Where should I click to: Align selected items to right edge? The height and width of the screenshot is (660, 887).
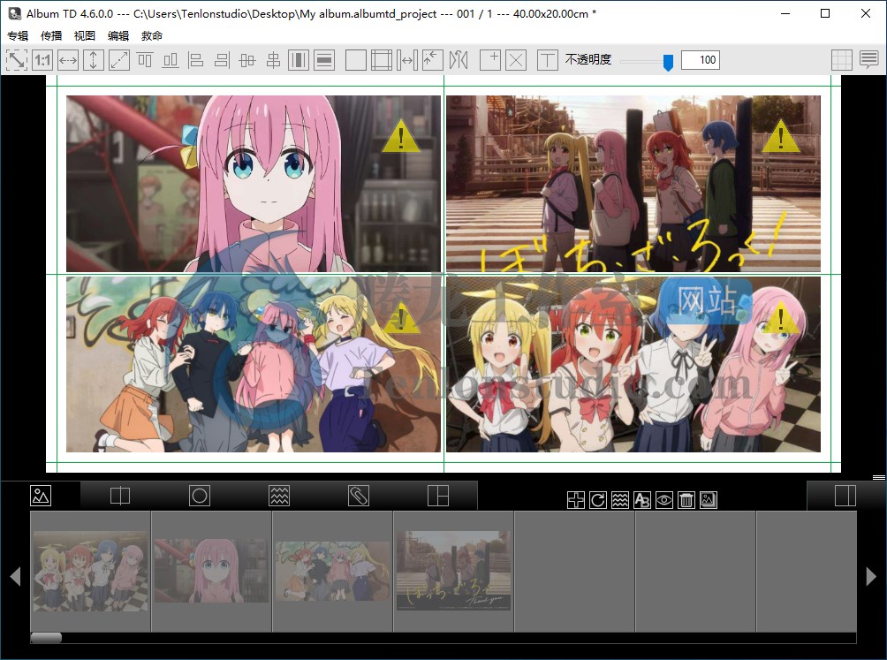point(222,60)
